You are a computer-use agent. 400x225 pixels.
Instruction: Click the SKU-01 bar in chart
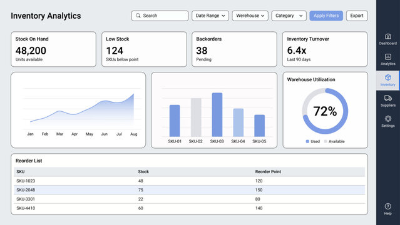point(175,121)
